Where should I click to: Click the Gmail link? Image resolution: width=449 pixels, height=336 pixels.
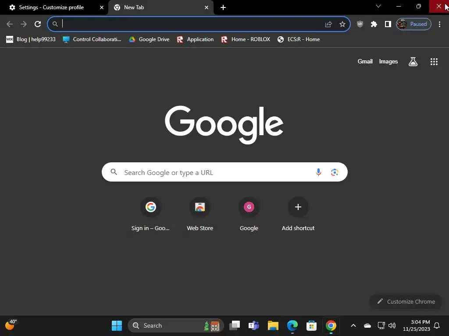[365, 61]
